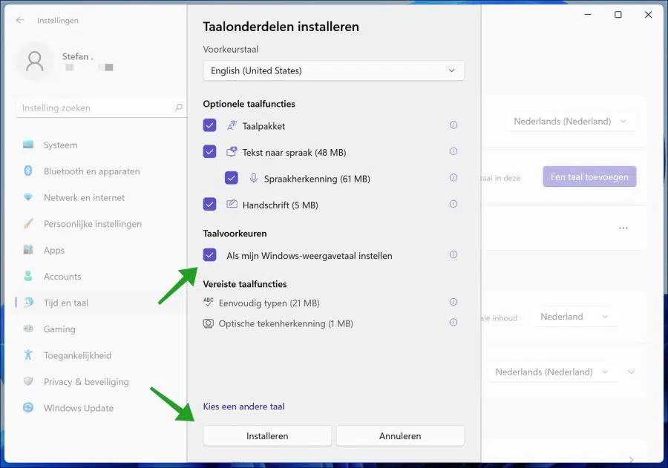Open Netwerk en internet category
668x468 pixels.
click(100, 197)
